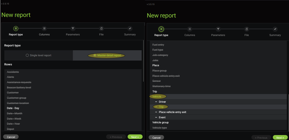Viewport: 289px width, 140px height.
Task: Select the Trip detail under Vehicle
Action: (161, 107)
